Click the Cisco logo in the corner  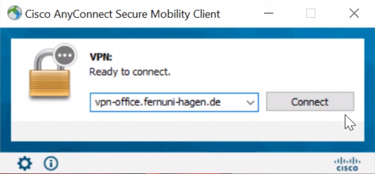[347, 165]
